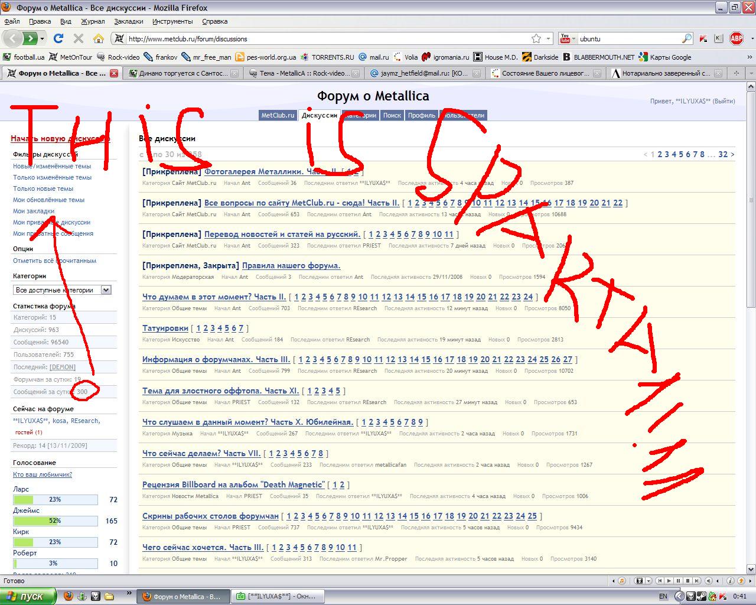
Task: Click the Steam icon in system tray
Action: pos(701,597)
